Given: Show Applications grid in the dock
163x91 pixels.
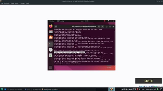Looking at the screenshot, I should click(x=51, y=67).
